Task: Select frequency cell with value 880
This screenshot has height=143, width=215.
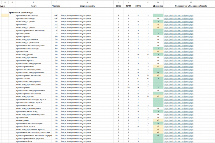Action: [56, 16]
